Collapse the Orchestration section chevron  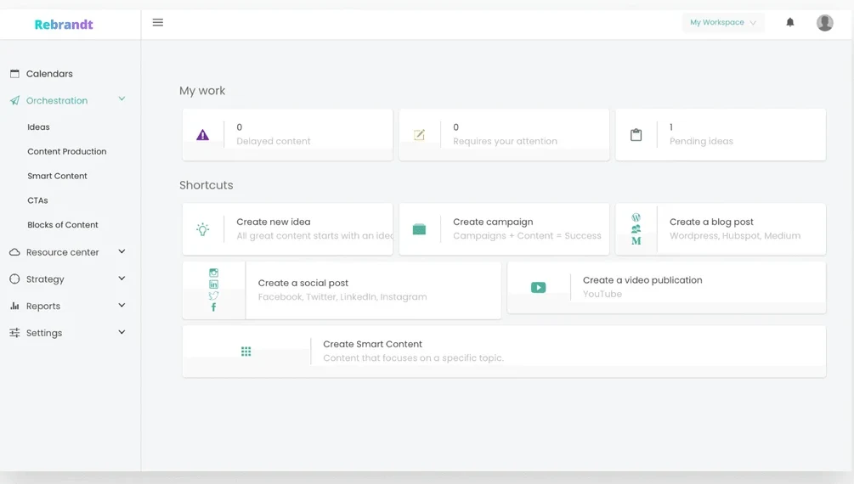(122, 99)
